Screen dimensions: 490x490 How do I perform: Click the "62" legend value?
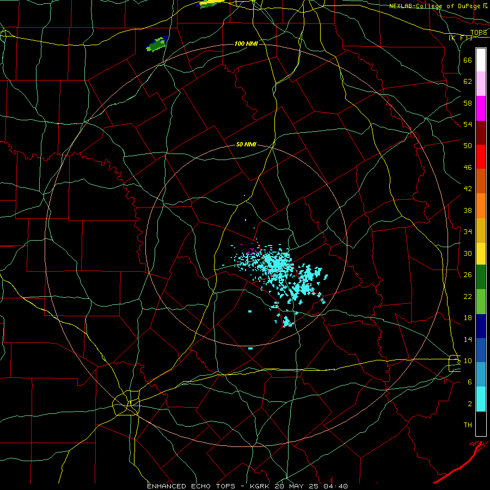[468, 82]
